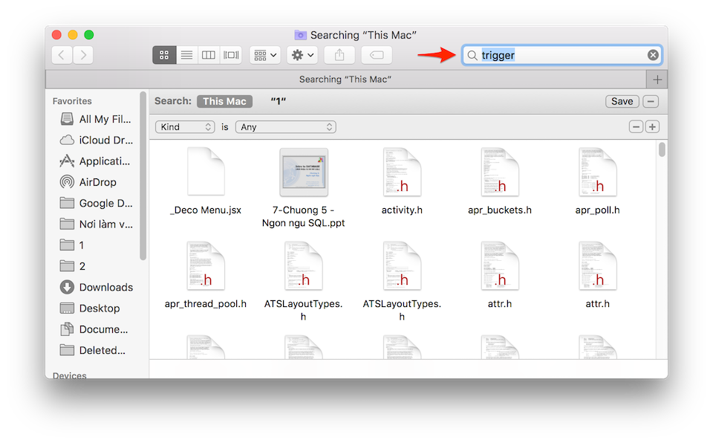Switch to cover flow view
Screen dimensions: 713x443
tap(230, 54)
